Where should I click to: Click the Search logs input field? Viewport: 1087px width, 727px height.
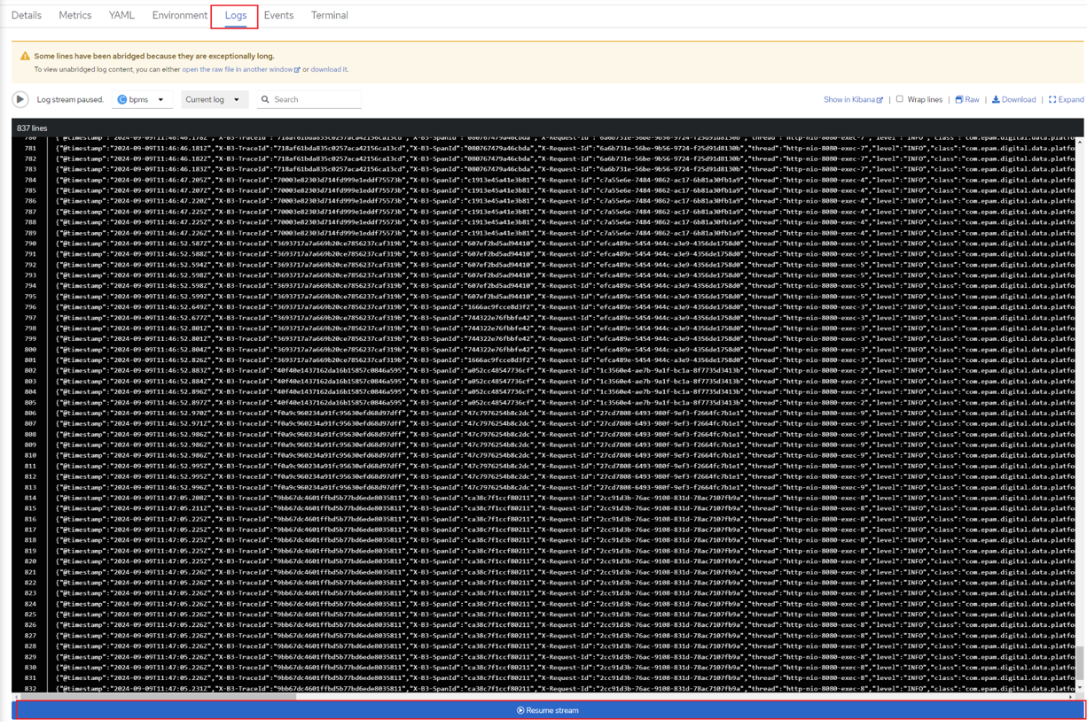(x=316, y=99)
